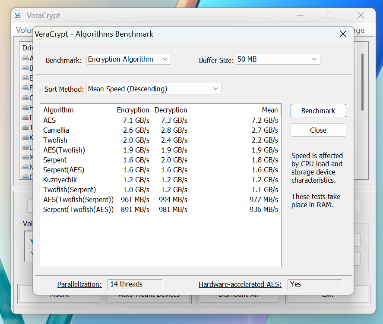Select drive A: icon in the drive list

point(25,58)
